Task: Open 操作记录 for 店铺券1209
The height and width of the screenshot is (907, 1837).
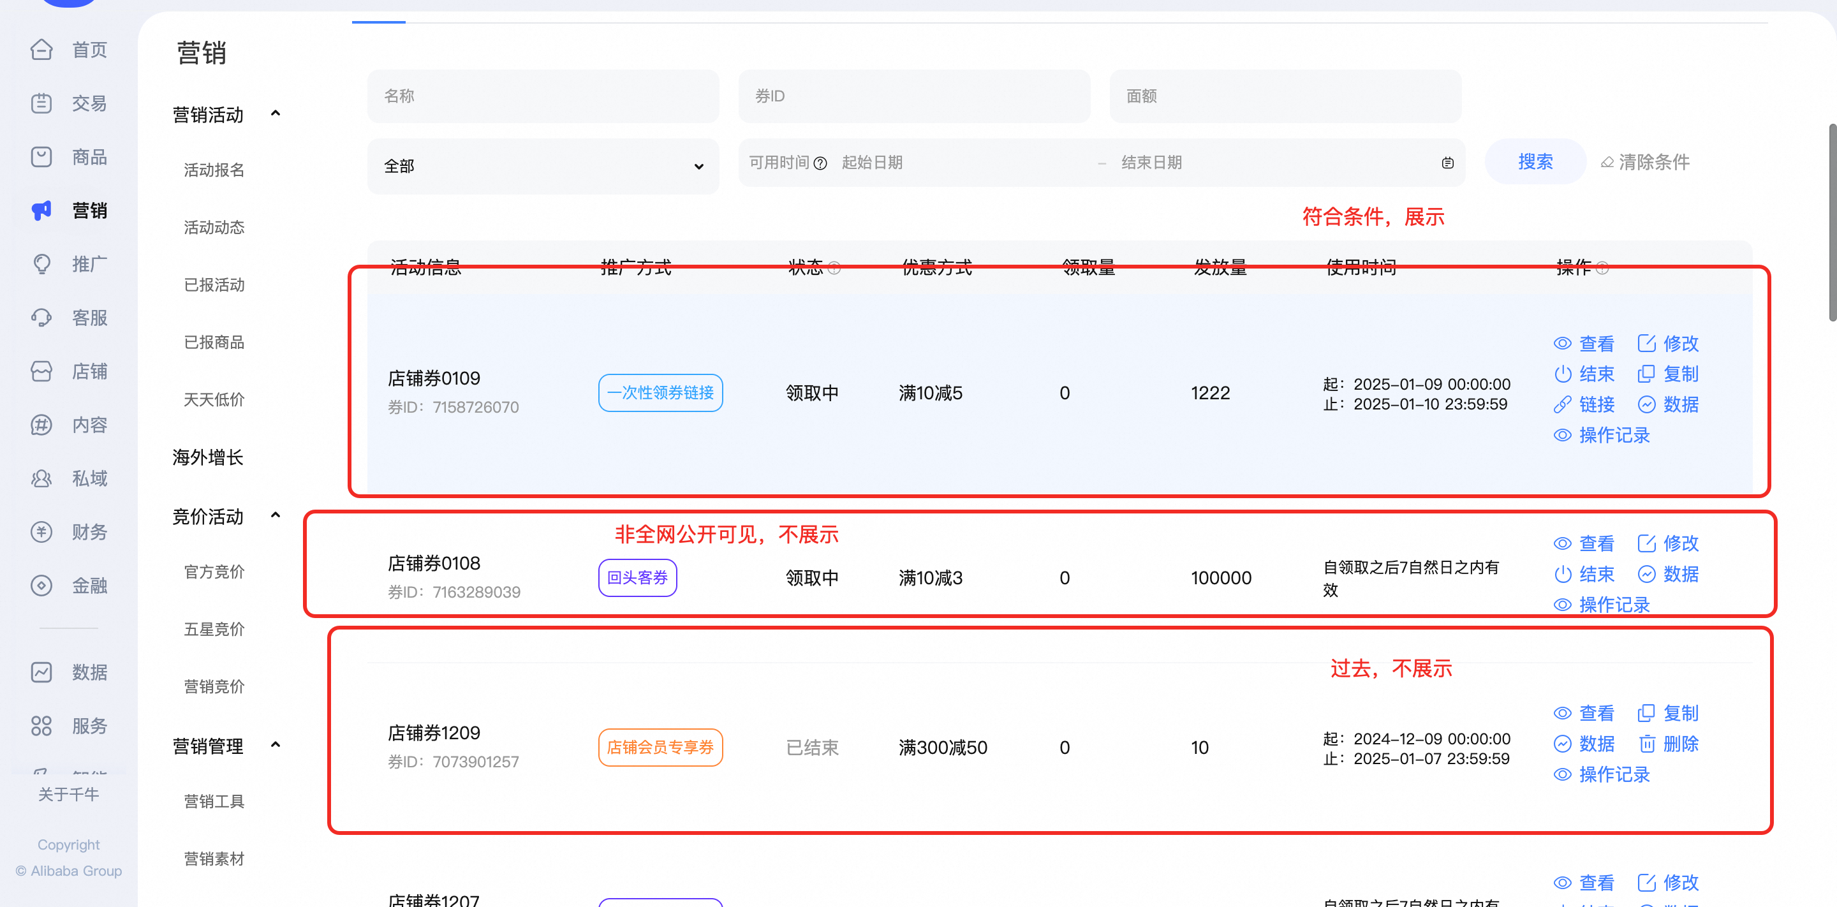Action: click(1601, 775)
